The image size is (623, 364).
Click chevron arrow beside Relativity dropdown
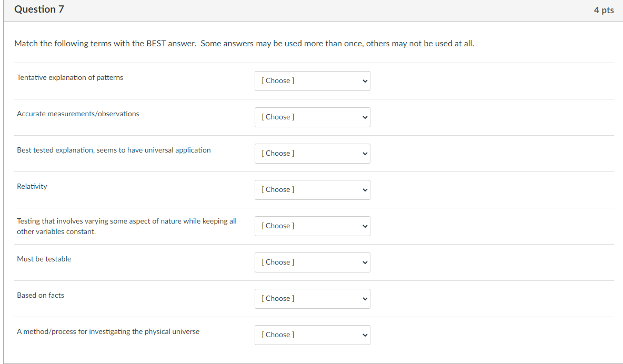pyautogui.click(x=365, y=190)
